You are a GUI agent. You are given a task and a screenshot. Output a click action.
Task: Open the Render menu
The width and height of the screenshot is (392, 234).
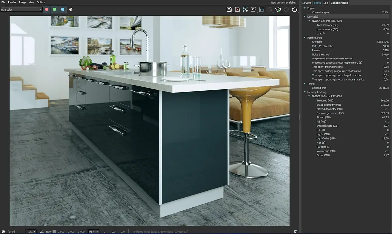12,2
